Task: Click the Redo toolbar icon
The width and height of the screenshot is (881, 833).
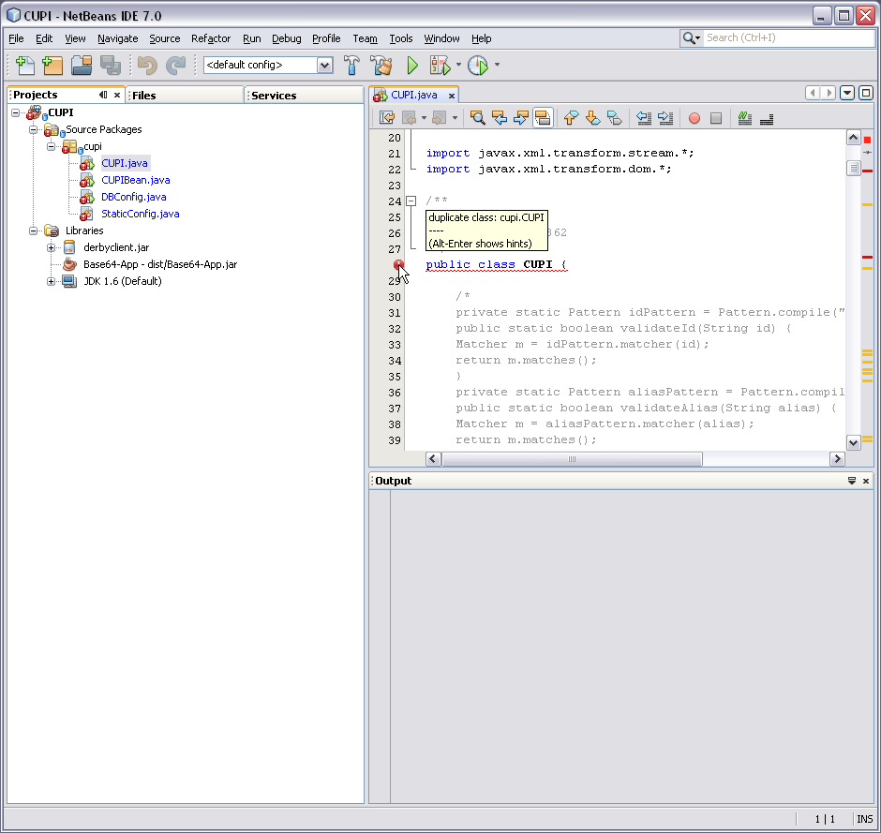Action: (x=175, y=66)
